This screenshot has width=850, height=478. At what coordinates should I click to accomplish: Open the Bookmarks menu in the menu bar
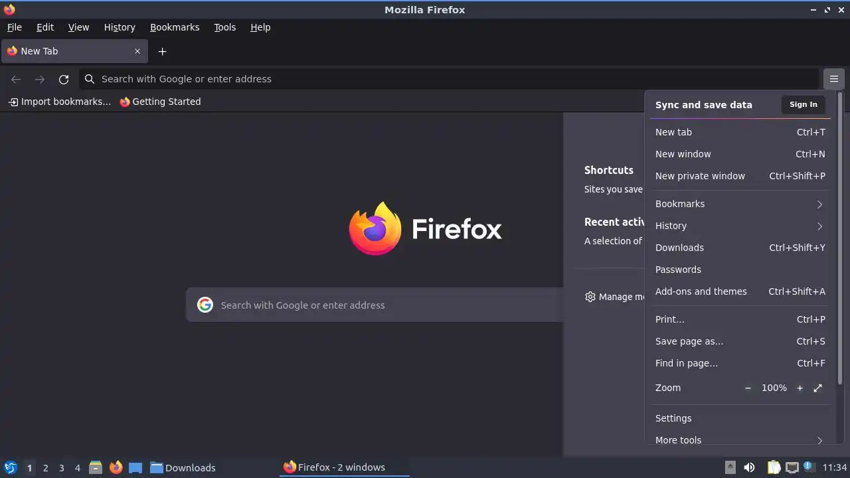tap(175, 27)
